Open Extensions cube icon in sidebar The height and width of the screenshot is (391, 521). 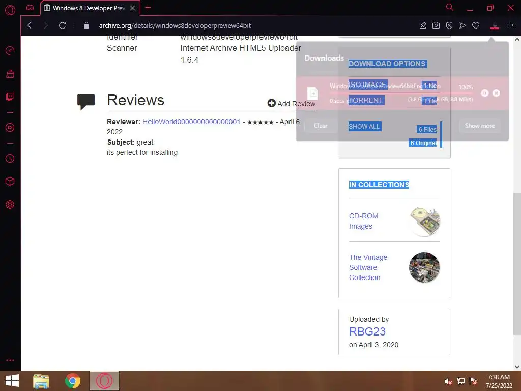click(10, 181)
